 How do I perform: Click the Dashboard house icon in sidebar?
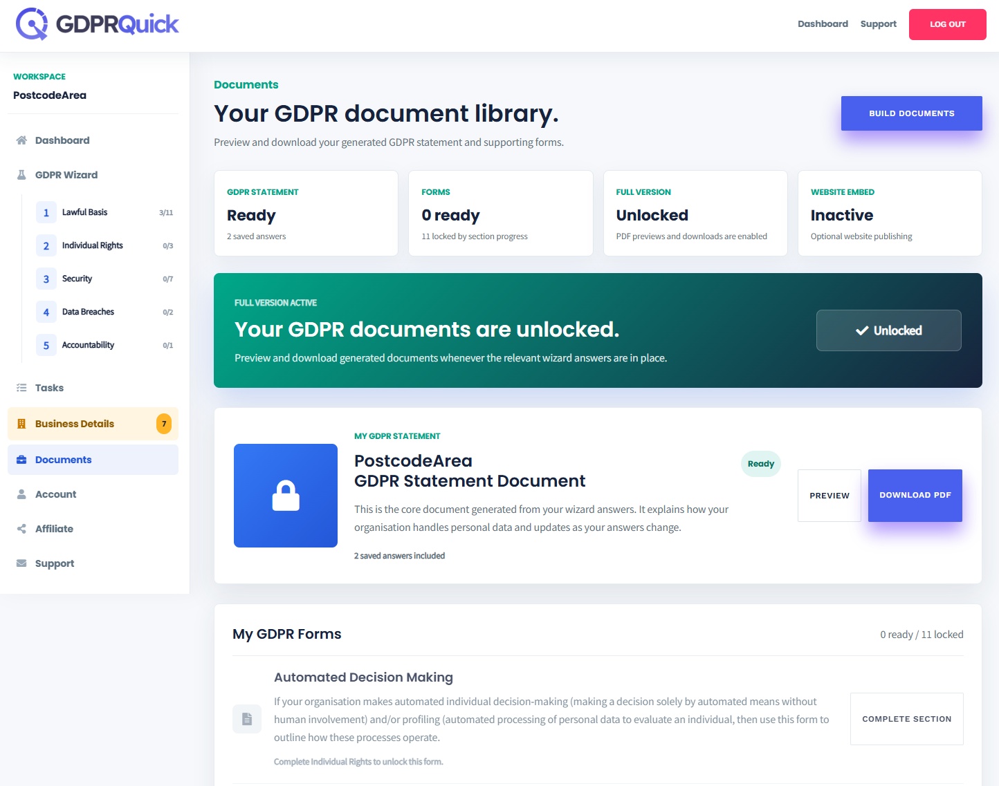[x=21, y=140]
